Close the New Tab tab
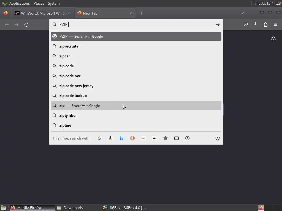Viewport: 282px width, 211px height. coord(131,13)
